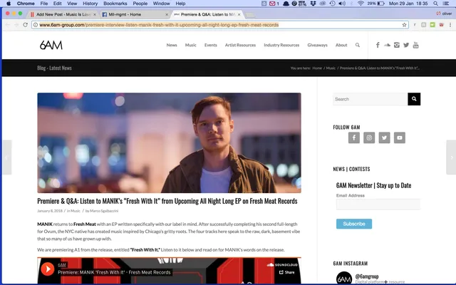Image resolution: width=456 pixels, height=285 pixels.
Task: Submit search with black magnifier button
Action: coord(414,99)
